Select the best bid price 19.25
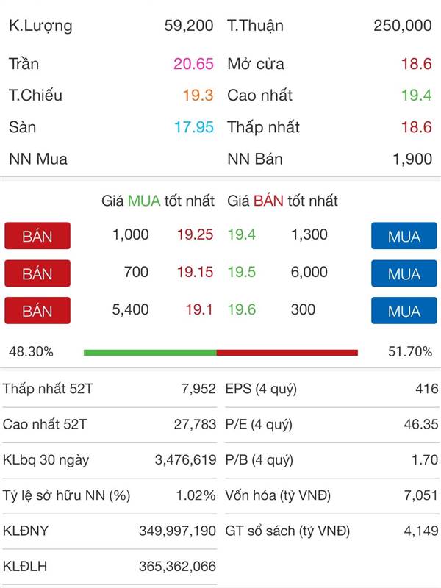 (x=195, y=234)
